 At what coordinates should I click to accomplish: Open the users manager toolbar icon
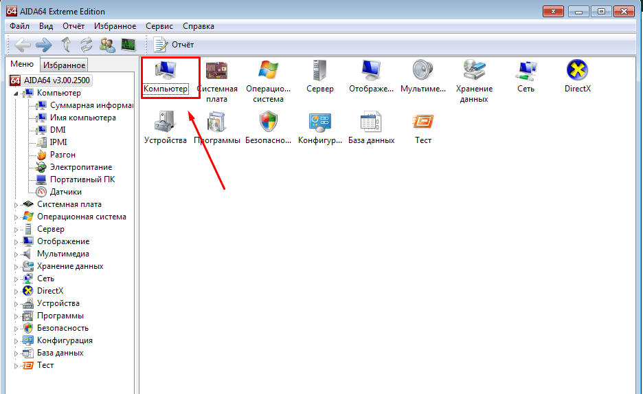point(107,45)
